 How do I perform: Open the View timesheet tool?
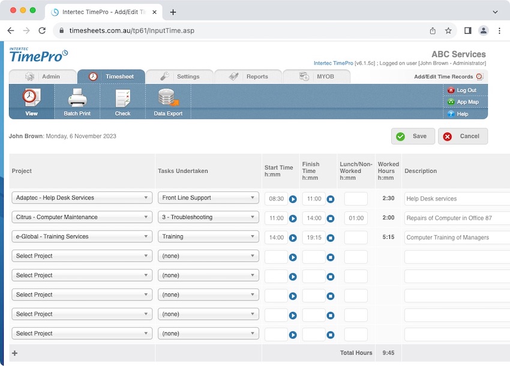click(x=31, y=102)
